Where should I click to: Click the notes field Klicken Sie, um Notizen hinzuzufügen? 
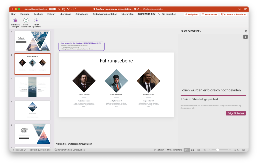74,144
